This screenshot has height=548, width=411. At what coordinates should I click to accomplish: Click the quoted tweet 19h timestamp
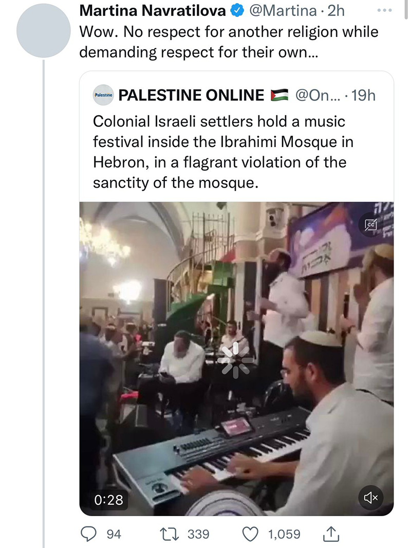click(x=363, y=95)
